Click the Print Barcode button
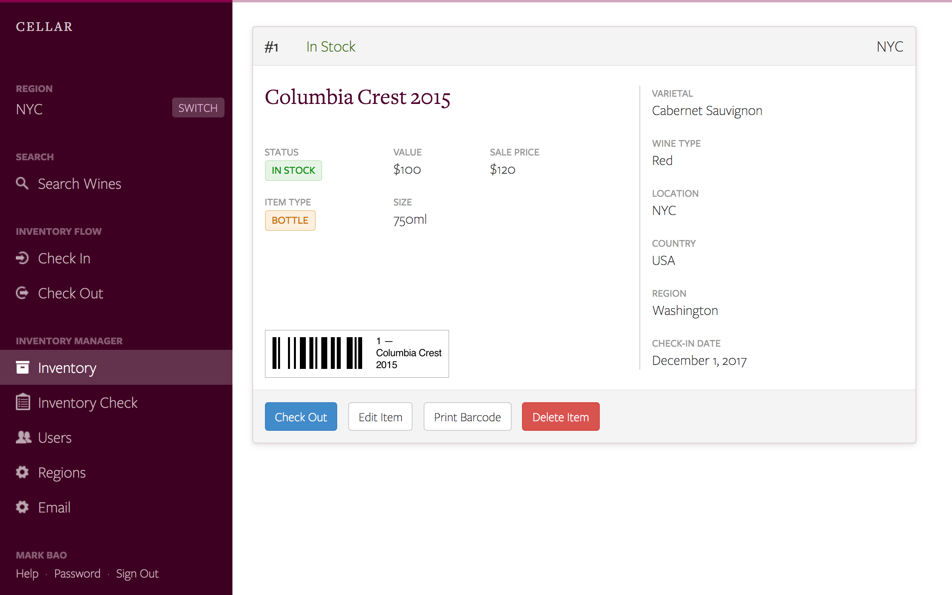The height and width of the screenshot is (595, 952). click(x=467, y=416)
